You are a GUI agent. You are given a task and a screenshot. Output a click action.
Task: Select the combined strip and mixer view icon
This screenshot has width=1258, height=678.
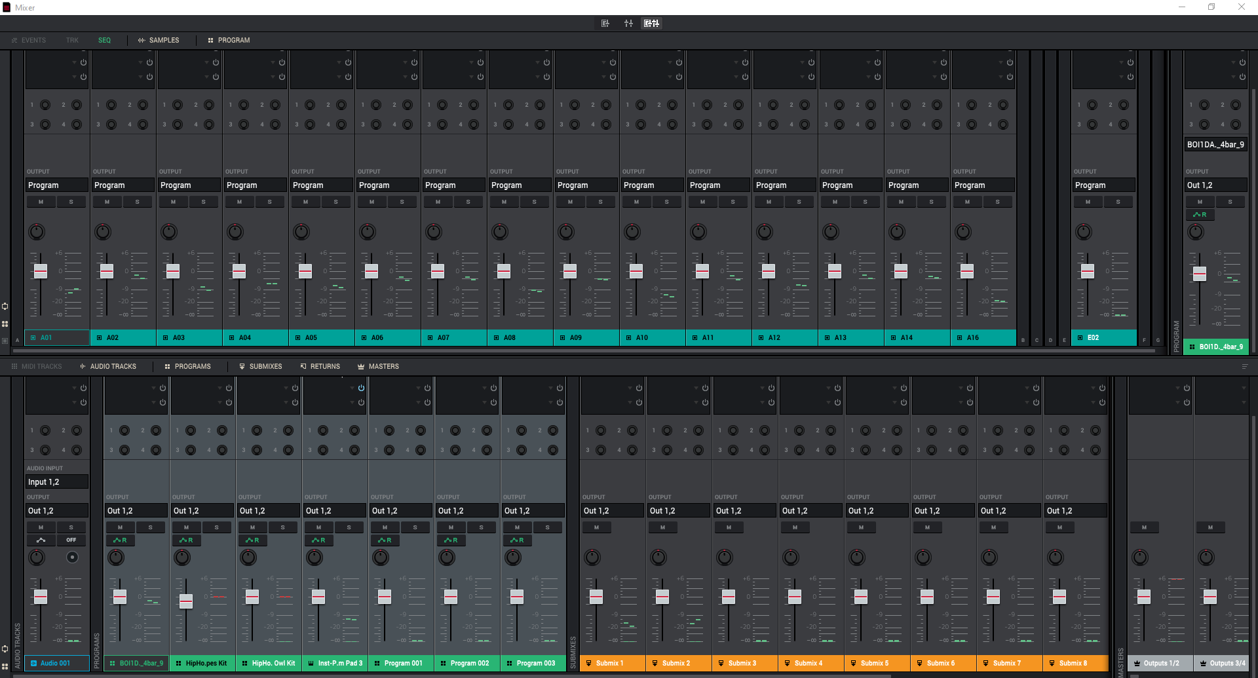click(651, 24)
